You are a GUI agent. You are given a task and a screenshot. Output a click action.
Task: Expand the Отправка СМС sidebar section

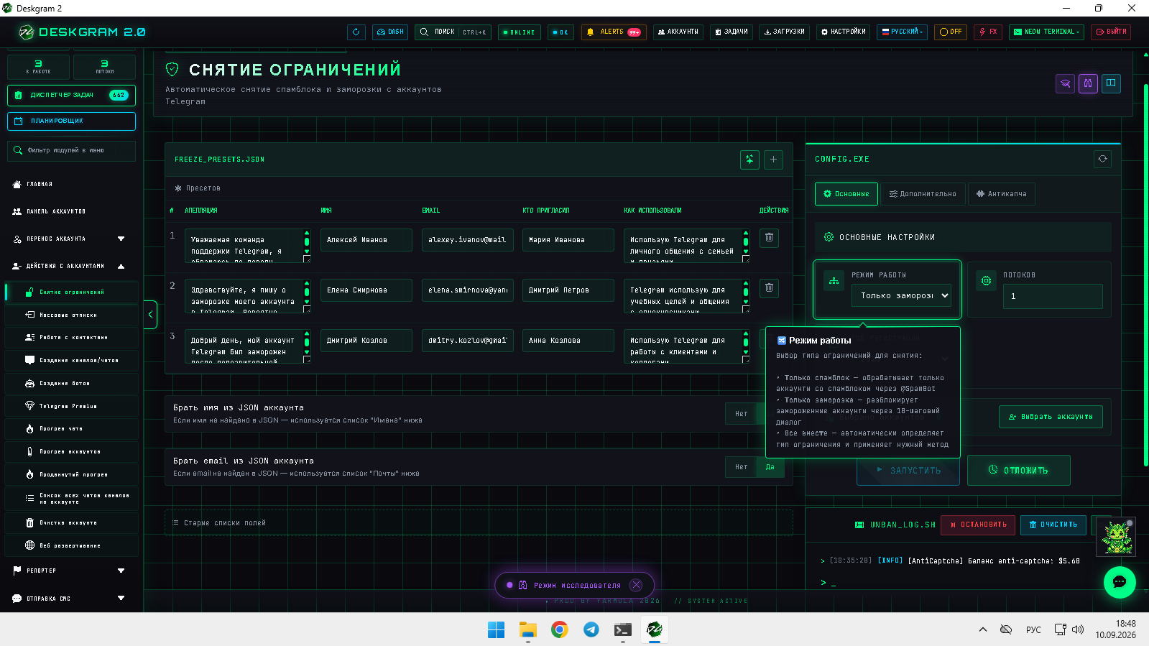(70, 599)
